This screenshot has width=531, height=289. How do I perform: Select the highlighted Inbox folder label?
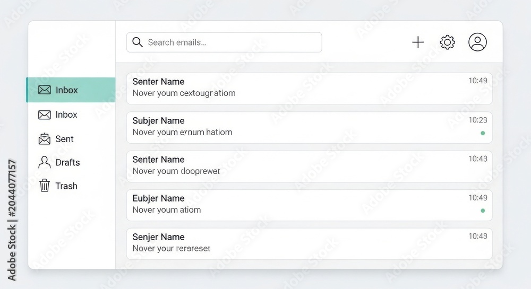pyautogui.click(x=67, y=90)
